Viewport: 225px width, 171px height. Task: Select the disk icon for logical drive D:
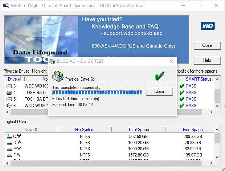[x=9, y=143]
